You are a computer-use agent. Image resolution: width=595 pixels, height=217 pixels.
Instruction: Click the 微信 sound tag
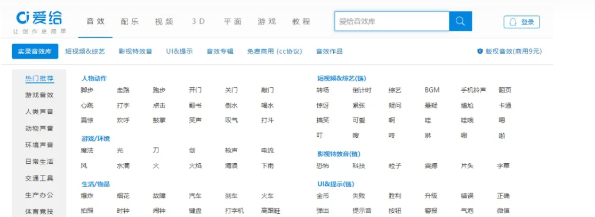tap(503, 211)
